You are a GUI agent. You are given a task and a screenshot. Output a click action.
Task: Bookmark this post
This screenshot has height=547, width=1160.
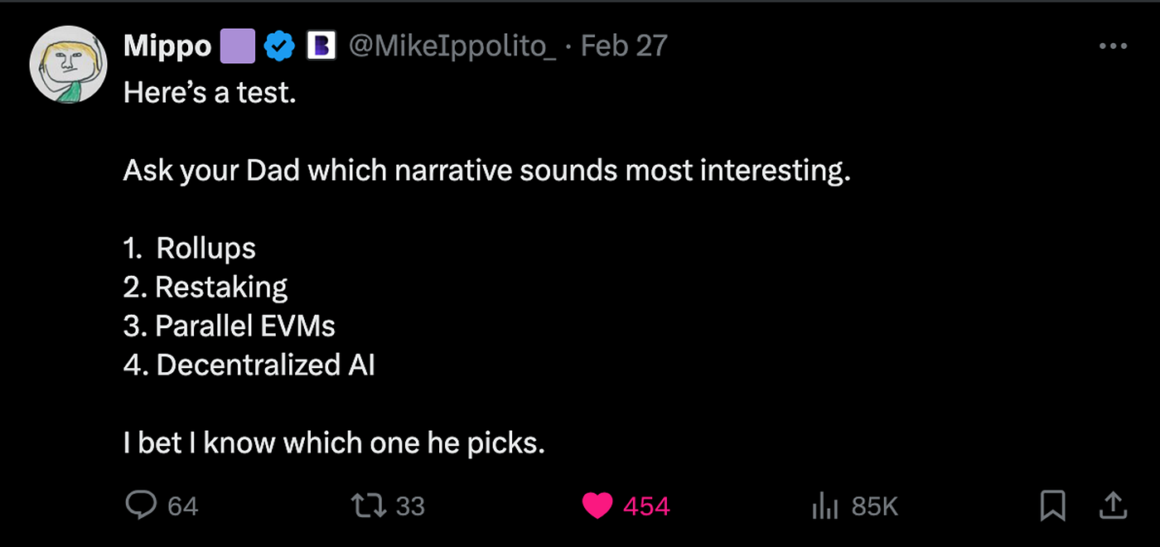click(x=1052, y=505)
